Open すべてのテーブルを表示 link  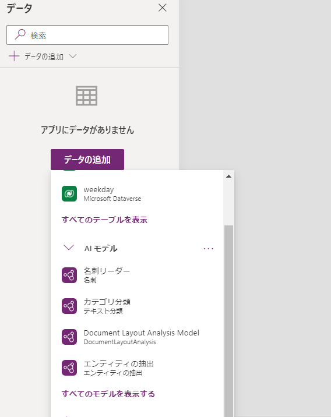pyautogui.click(x=104, y=220)
